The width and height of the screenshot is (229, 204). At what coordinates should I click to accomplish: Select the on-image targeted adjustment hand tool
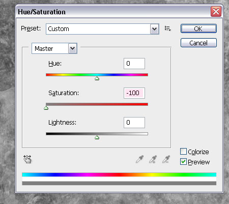[x=27, y=159]
